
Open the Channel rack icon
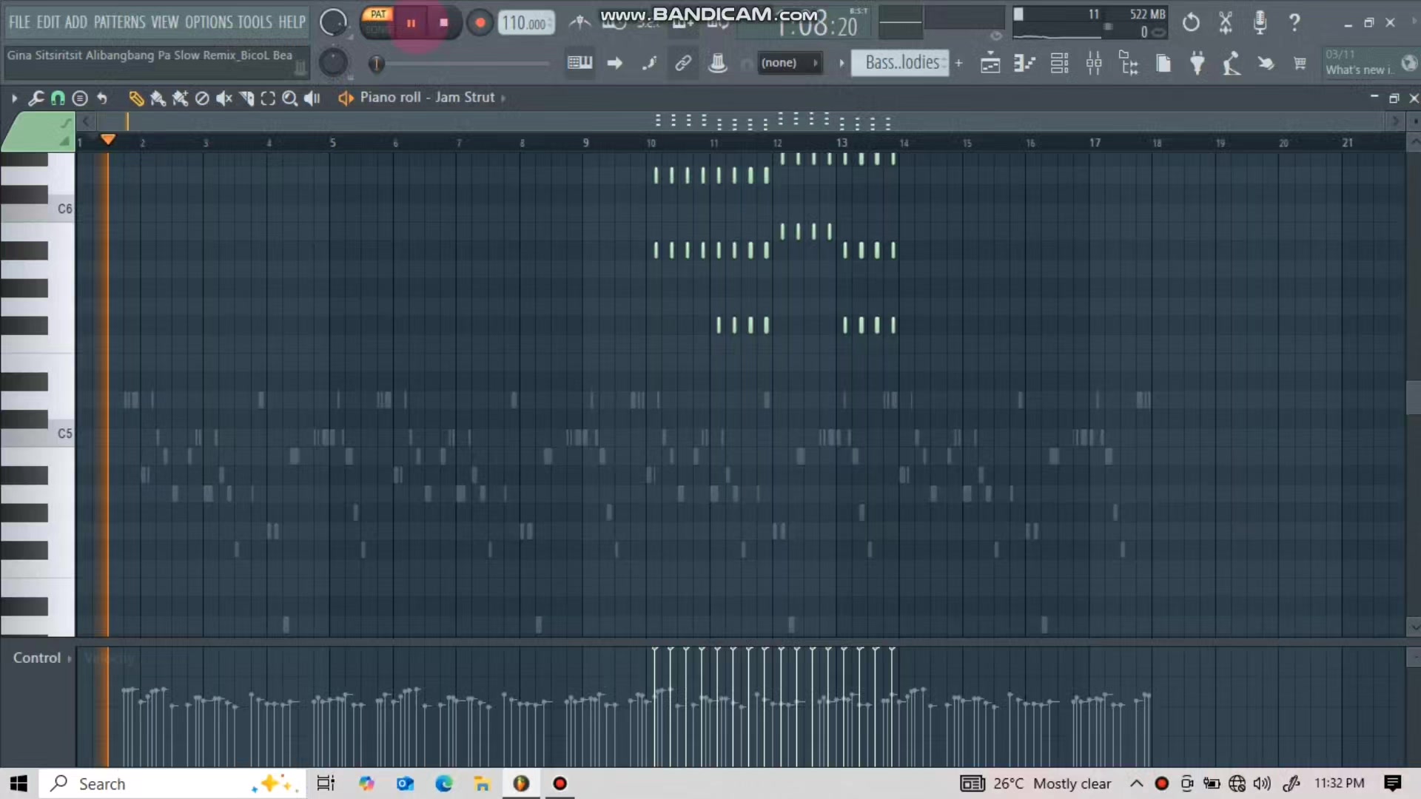tap(1059, 64)
